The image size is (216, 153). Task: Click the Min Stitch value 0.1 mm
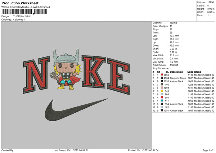(174, 58)
